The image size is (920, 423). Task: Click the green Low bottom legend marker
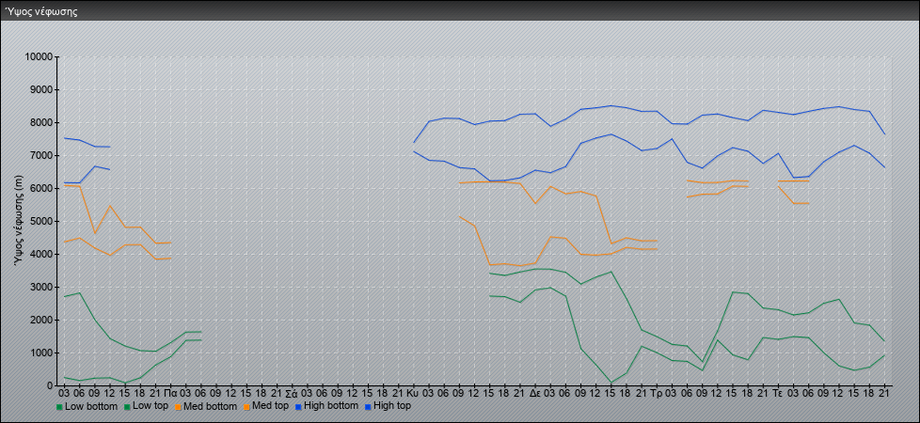[x=60, y=407]
